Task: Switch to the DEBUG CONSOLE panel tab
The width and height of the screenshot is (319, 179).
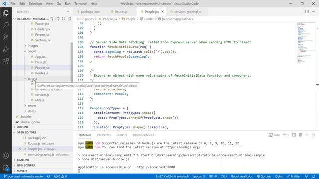Action: [x=144, y=135]
